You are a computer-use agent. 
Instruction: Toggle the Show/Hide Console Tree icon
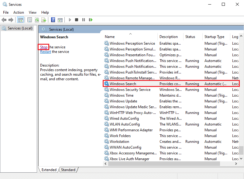click(x=21, y=20)
